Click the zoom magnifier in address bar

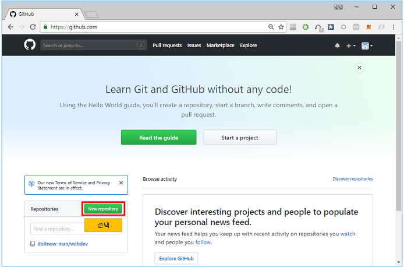click(x=271, y=27)
